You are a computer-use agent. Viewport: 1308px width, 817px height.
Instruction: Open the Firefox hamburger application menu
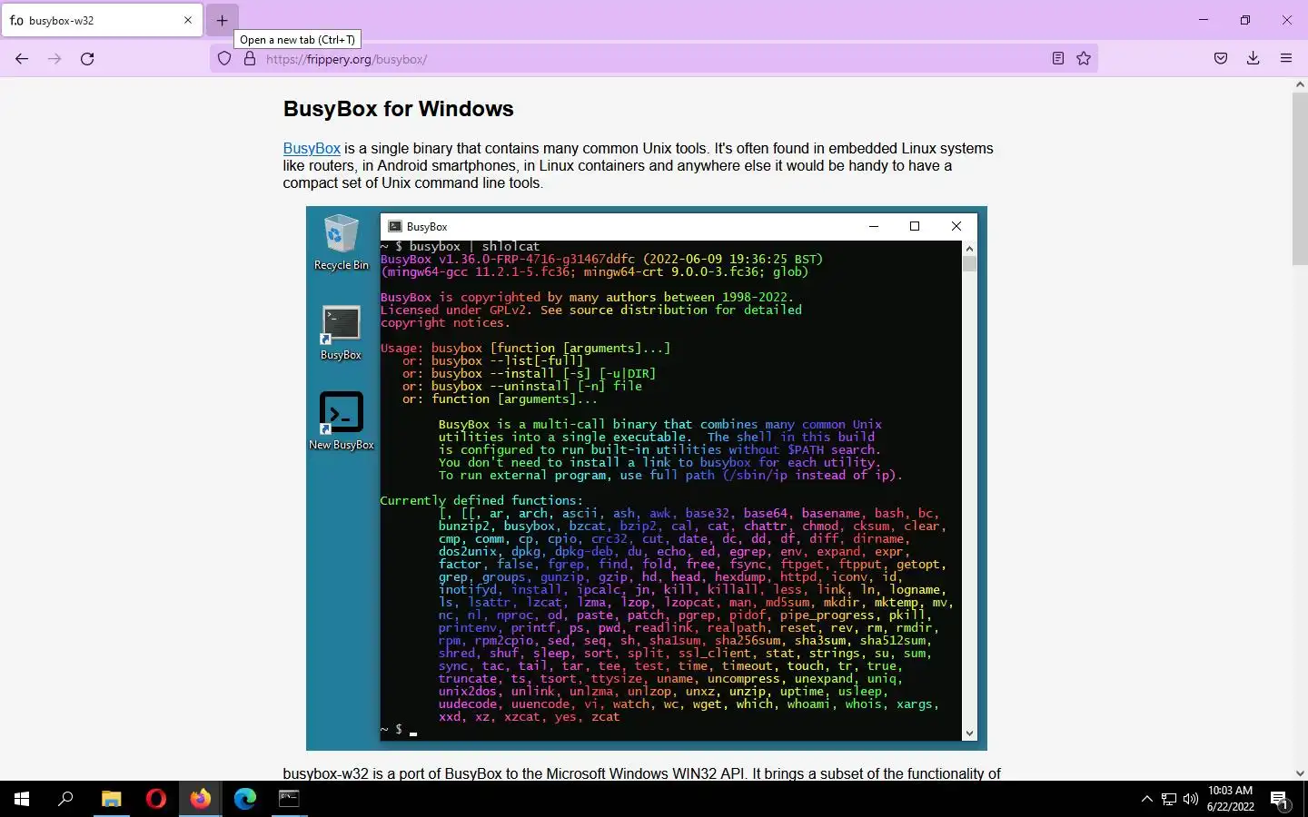1286,59
